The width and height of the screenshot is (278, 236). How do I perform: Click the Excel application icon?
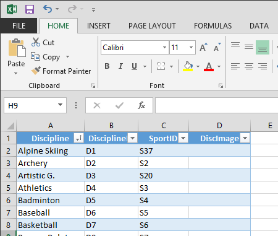coord(12,9)
